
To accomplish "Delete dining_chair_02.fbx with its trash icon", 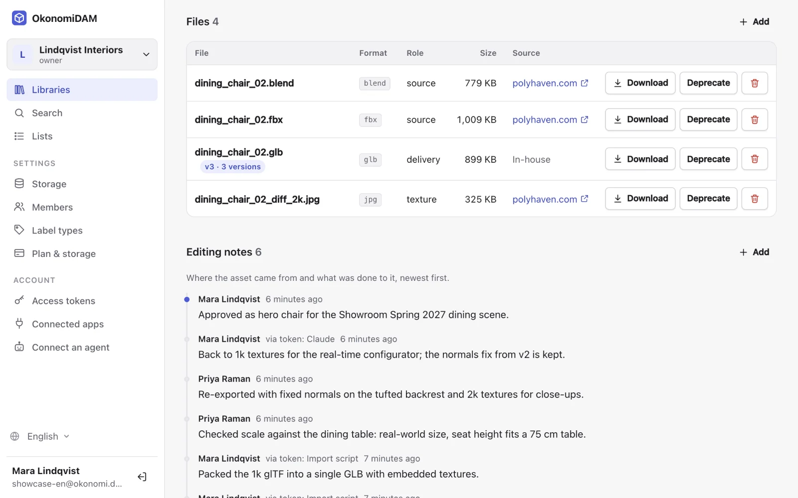I will pyautogui.click(x=755, y=120).
